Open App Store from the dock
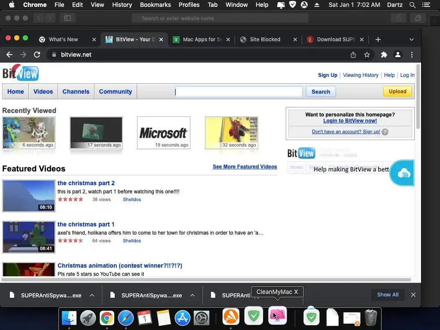 pyautogui.click(x=182, y=318)
